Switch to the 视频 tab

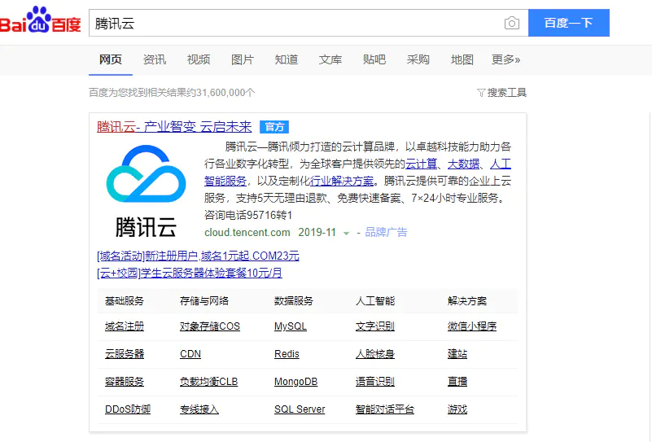point(199,60)
